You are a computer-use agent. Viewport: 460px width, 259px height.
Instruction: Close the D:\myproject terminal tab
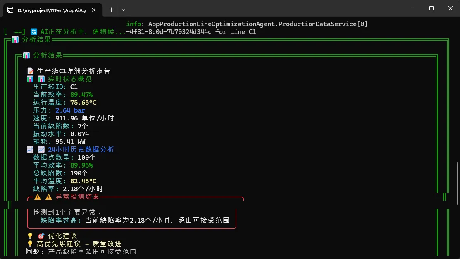(95, 10)
